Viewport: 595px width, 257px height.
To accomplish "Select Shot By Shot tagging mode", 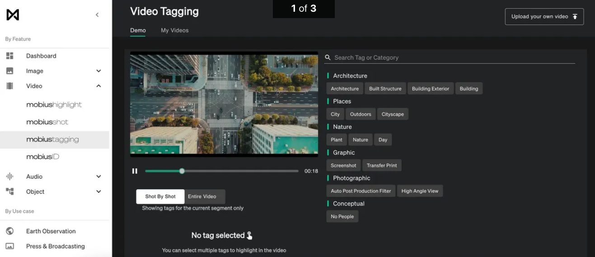I will coord(160,196).
